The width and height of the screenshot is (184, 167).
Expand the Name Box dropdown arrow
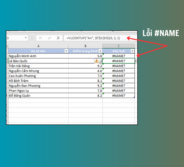click(26, 38)
